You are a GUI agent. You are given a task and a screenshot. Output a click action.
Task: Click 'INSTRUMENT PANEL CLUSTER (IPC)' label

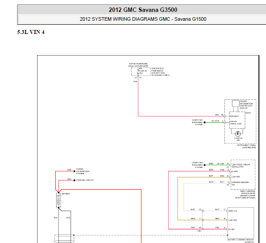(x=247, y=146)
